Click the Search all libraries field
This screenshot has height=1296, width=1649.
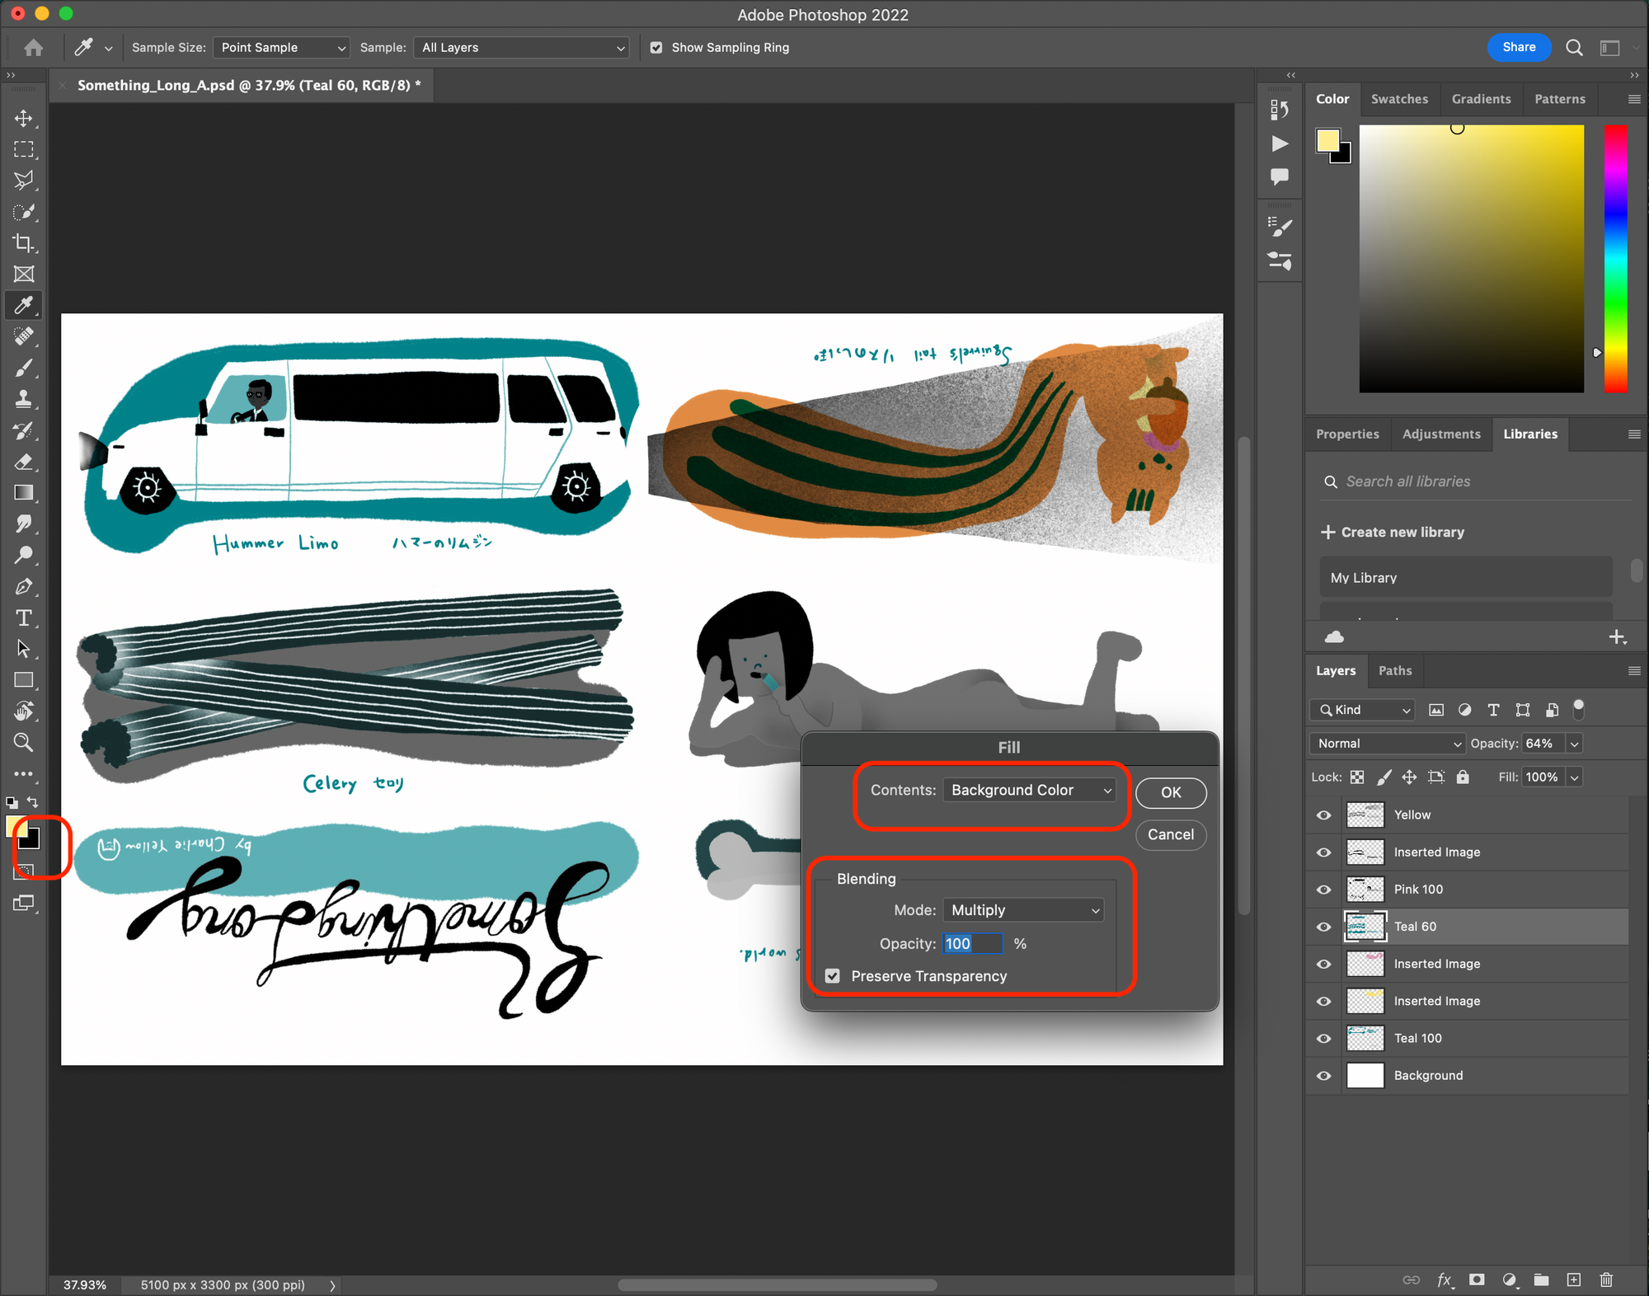pos(1468,481)
